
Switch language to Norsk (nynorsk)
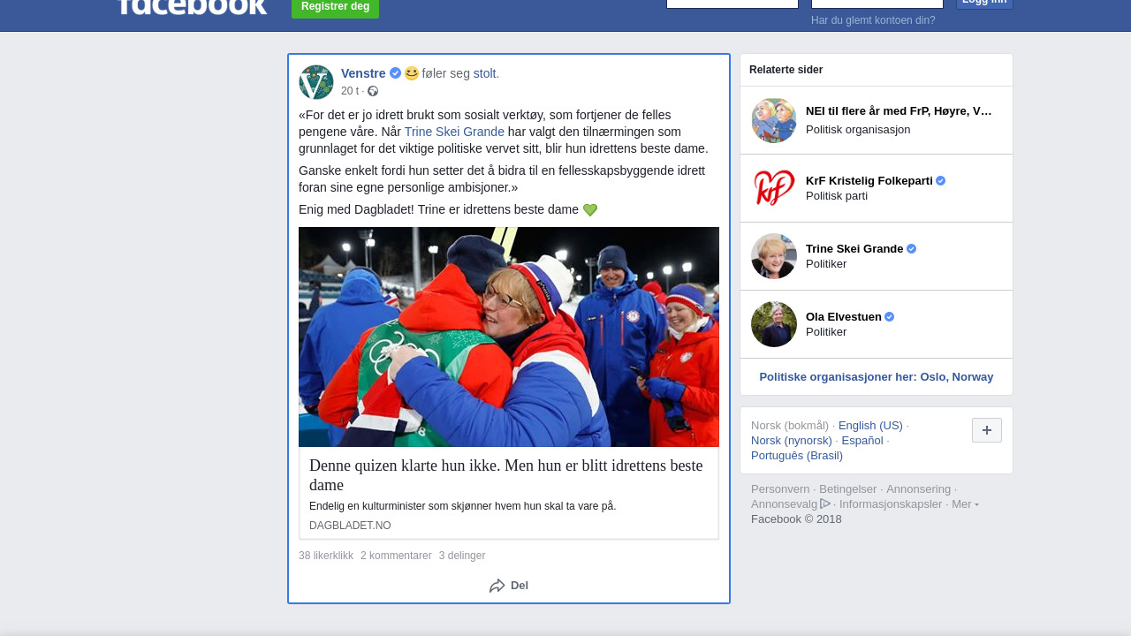coord(792,441)
